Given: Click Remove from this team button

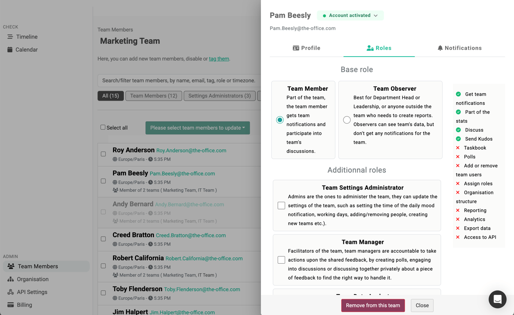Looking at the screenshot, I should 373,305.
